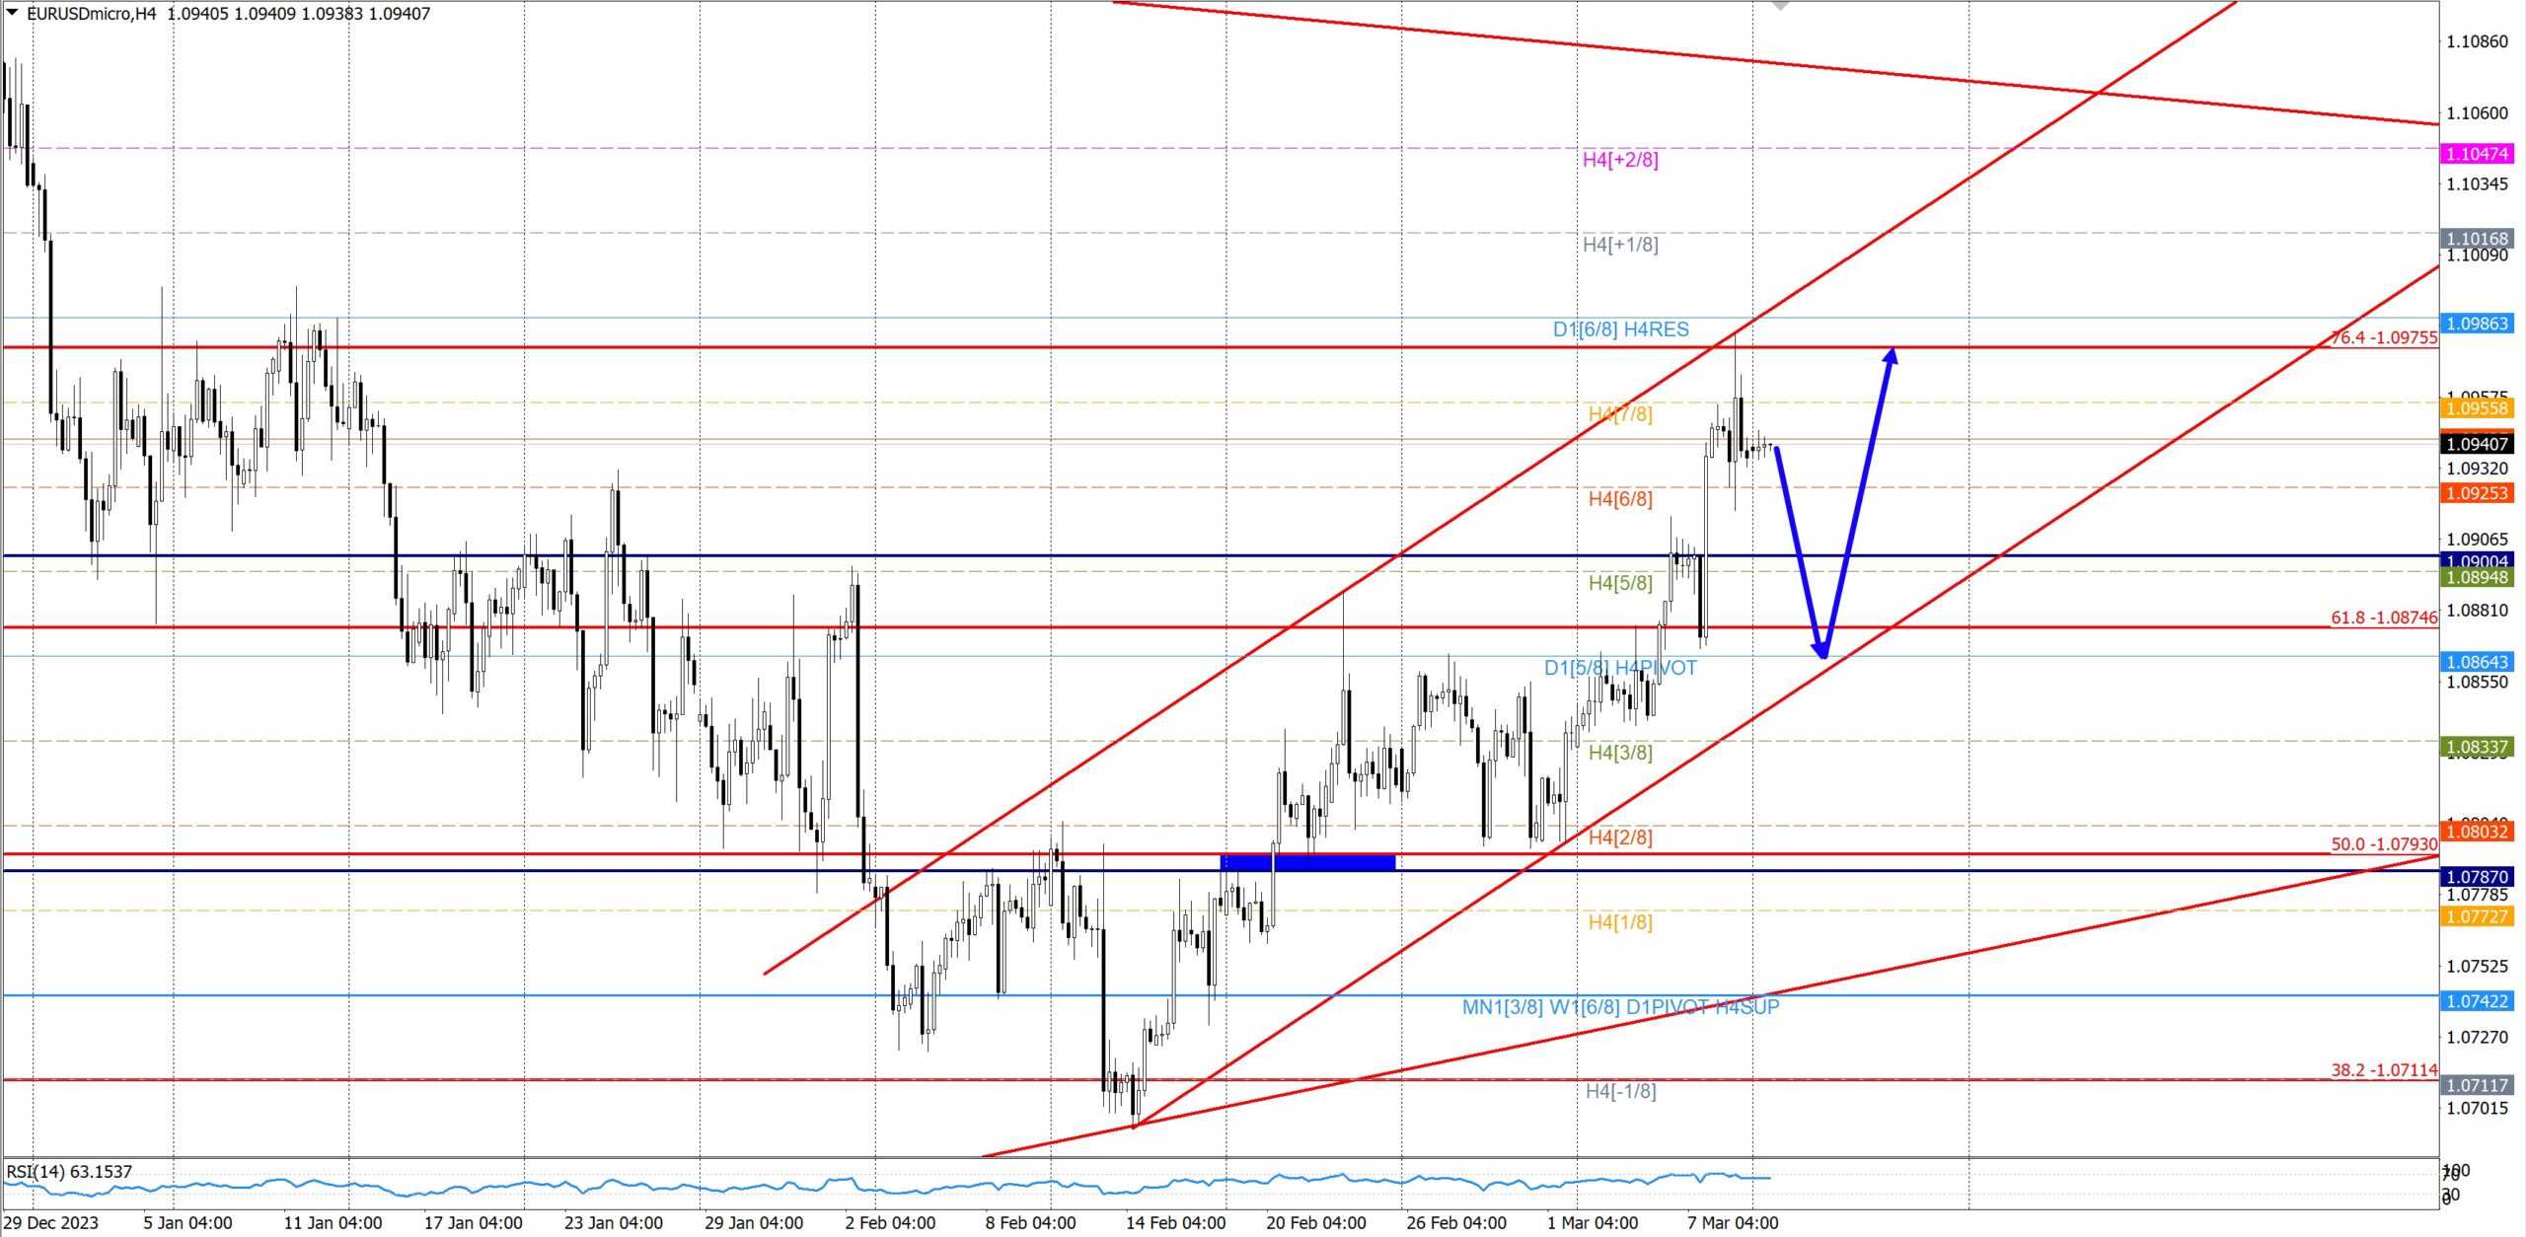The width and height of the screenshot is (2526, 1237).
Task: Click the gray chart shift marker triangle
Action: point(1780,6)
